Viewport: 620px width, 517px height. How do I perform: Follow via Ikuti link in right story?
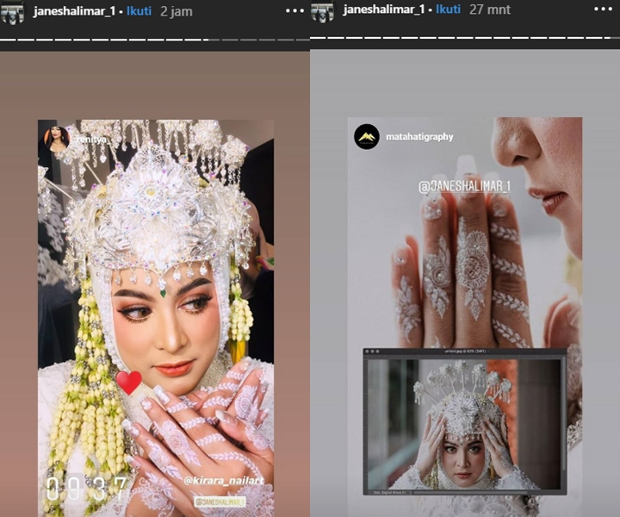tap(448, 9)
